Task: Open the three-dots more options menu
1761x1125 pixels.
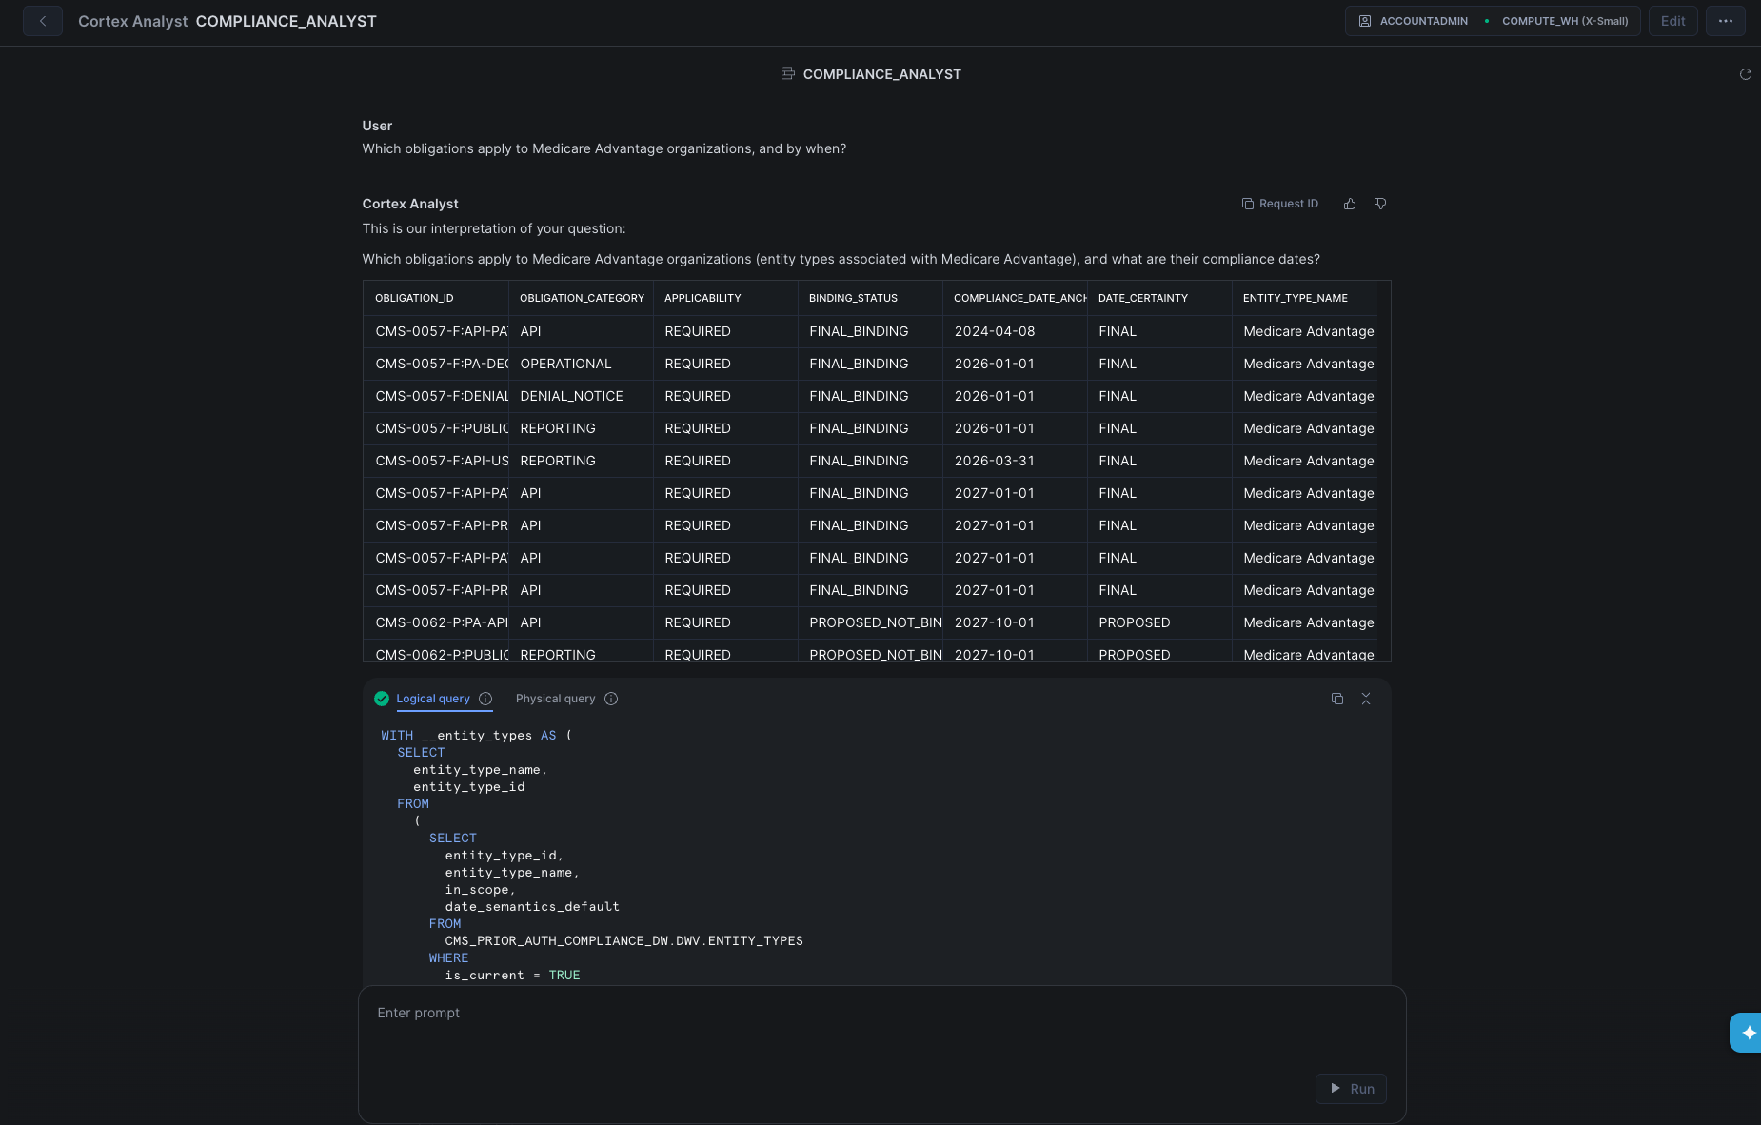Action: point(1726,21)
